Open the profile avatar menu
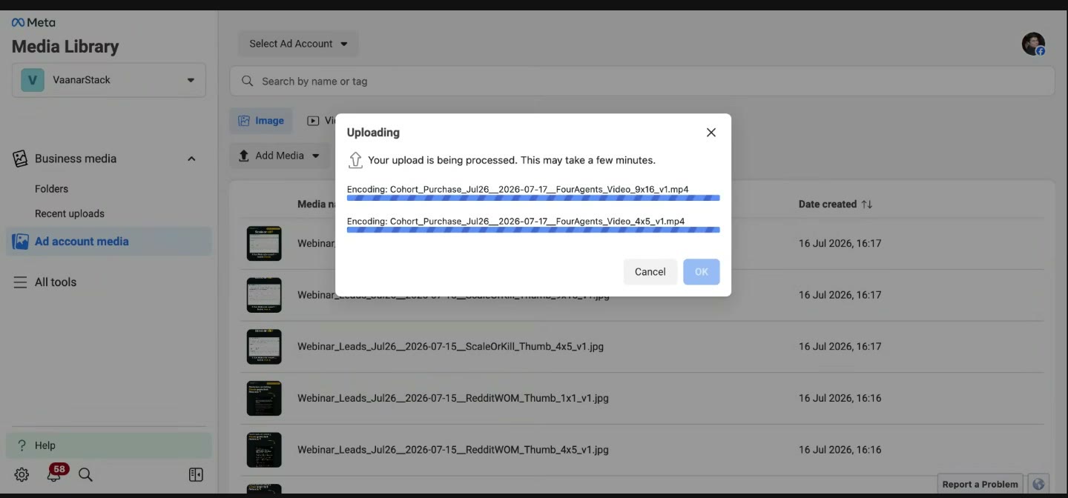Screen dimensions: 1068x498 (x=1033, y=44)
